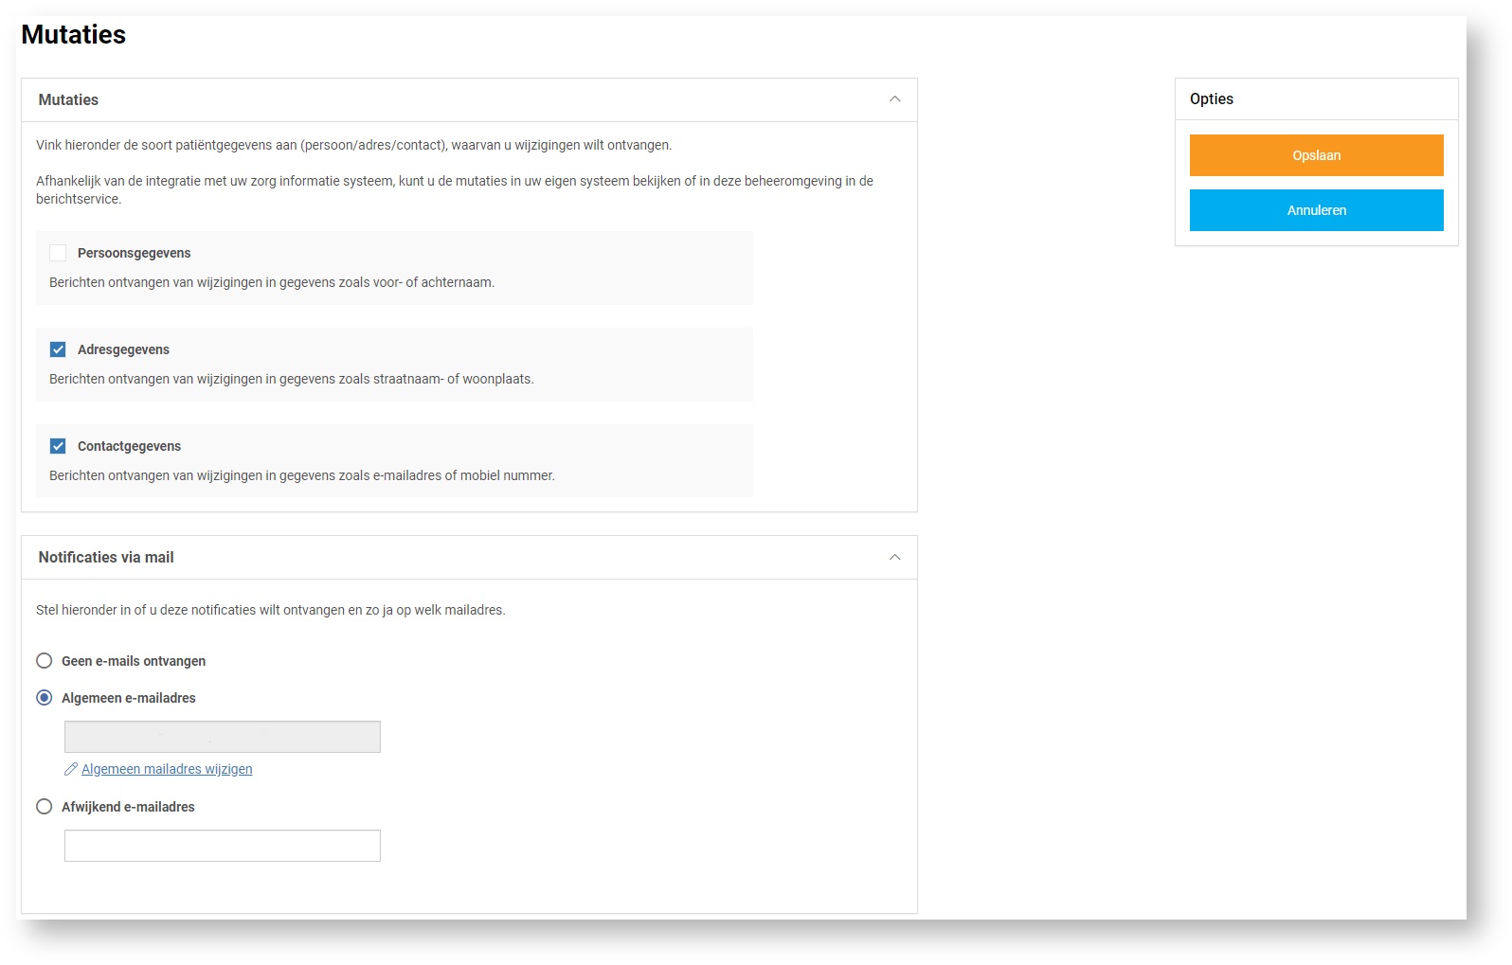Enable the Persoonsgegevens checkbox
Screen dimensions: 1512x965
[x=58, y=253]
